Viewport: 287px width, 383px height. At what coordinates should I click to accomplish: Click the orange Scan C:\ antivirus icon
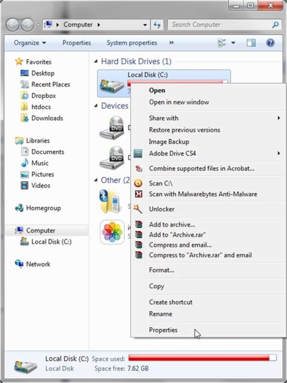(138, 183)
